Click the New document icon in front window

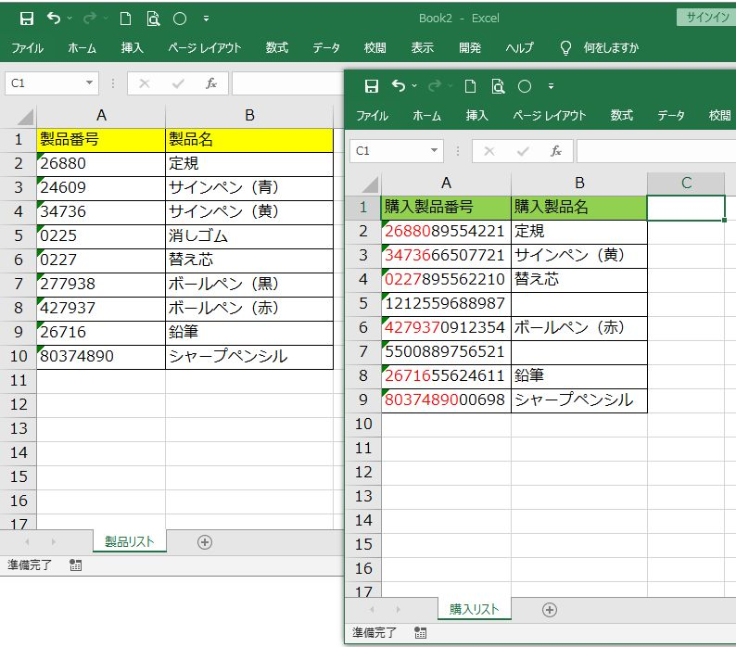(471, 86)
